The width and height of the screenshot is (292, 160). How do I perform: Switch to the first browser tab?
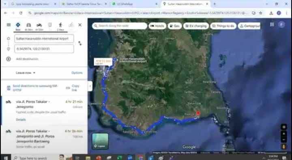34,4
